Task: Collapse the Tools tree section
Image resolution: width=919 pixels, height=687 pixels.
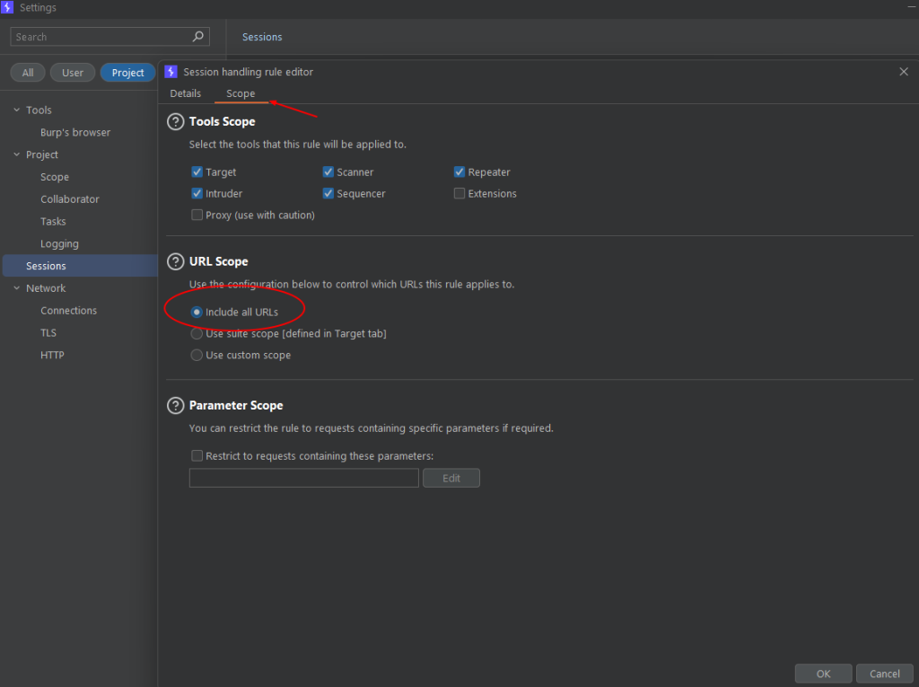Action: tap(16, 110)
